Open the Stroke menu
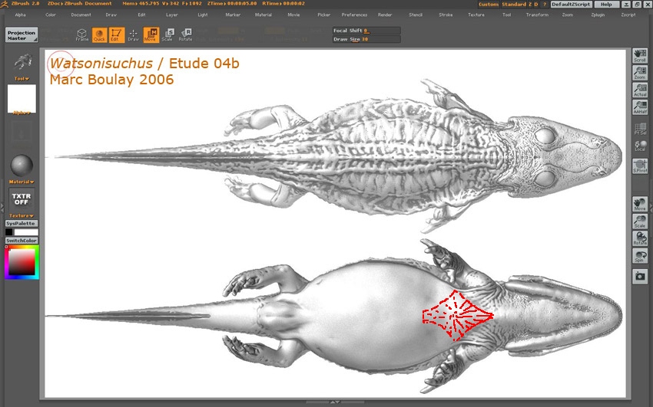The width and height of the screenshot is (653, 407). 446,15
